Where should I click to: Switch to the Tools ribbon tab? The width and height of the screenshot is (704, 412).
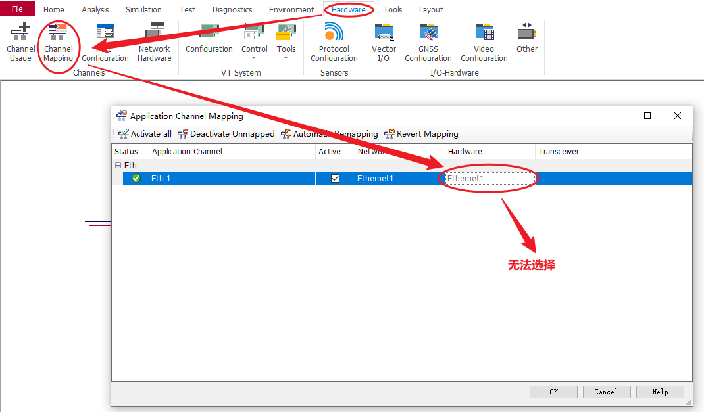click(x=392, y=9)
